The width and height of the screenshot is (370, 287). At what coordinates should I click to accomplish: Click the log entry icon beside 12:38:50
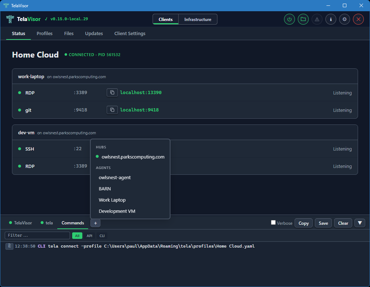click(x=9, y=246)
